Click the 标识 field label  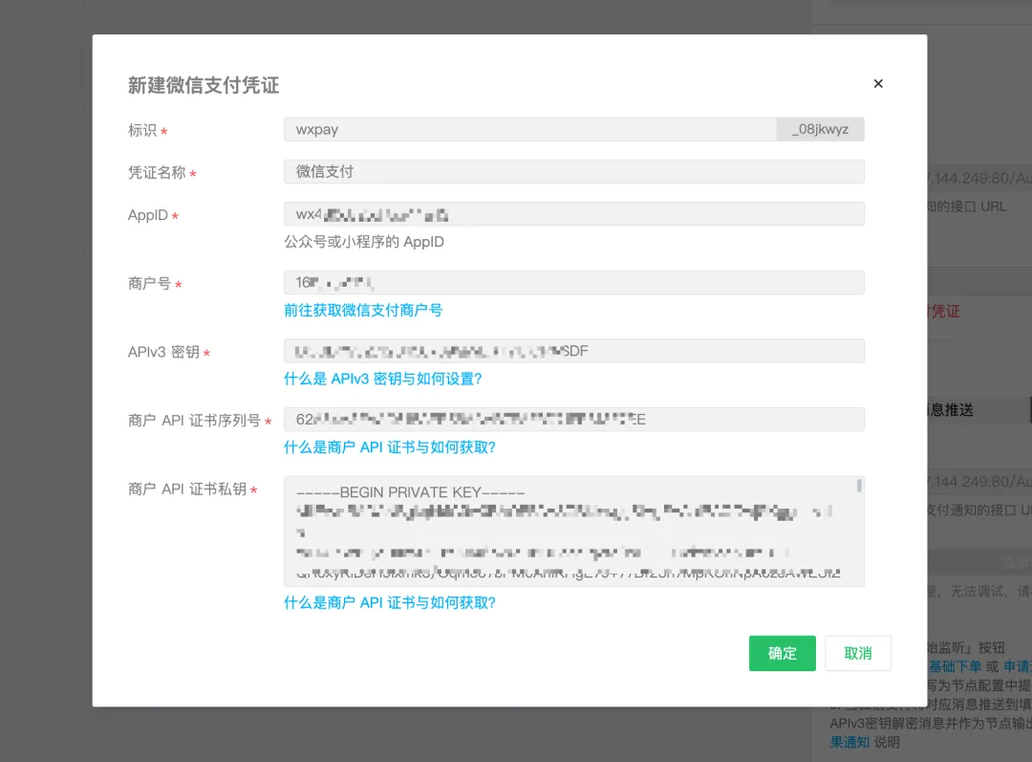pyautogui.click(x=142, y=130)
